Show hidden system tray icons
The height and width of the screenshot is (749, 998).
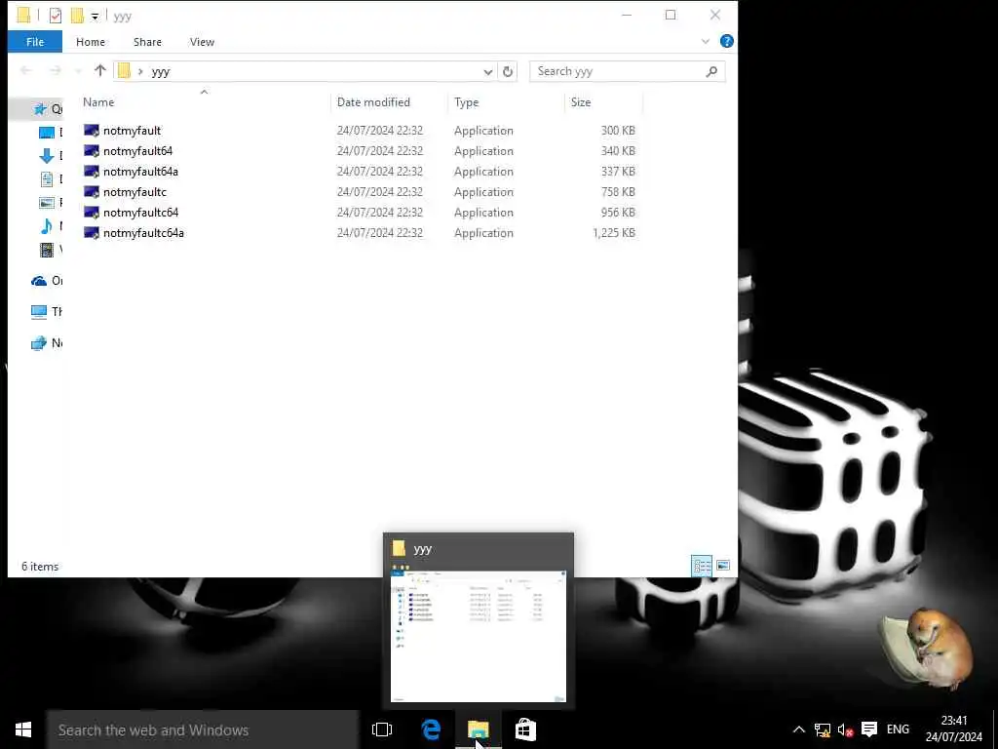pos(799,729)
